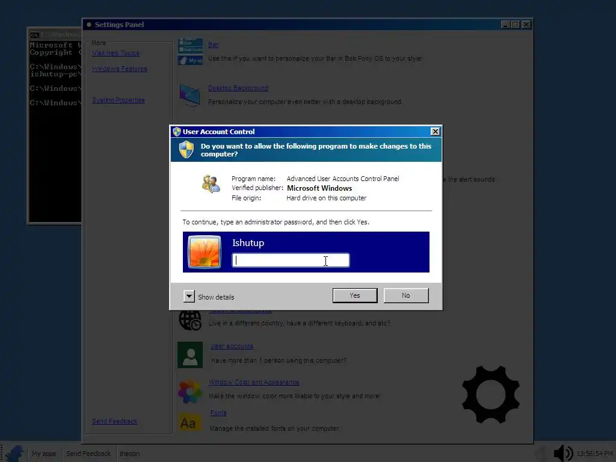Click the taskbar clock showing 13:56:54 PM
616x462 pixels.
click(x=595, y=454)
